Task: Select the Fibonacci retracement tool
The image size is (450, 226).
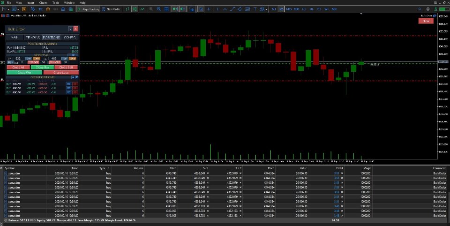Action: click(247, 9)
